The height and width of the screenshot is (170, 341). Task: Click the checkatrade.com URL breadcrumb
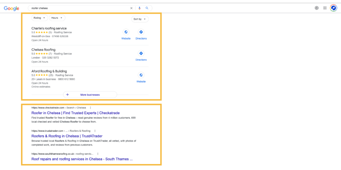pyautogui.click(x=59, y=108)
